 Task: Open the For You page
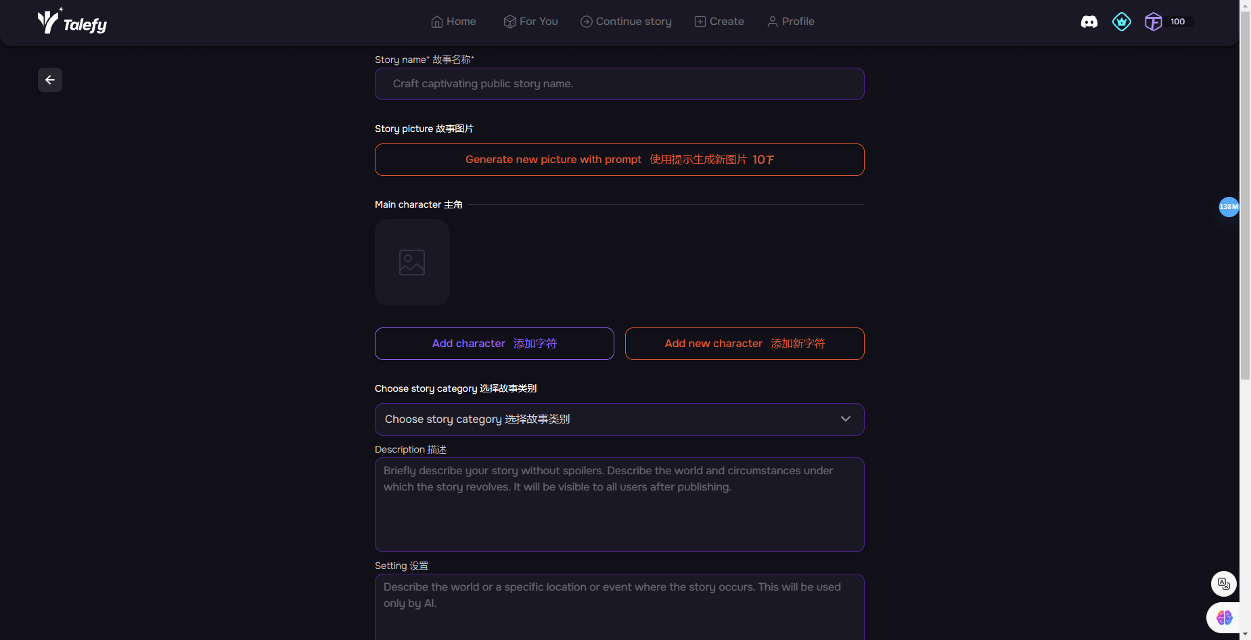[531, 22]
